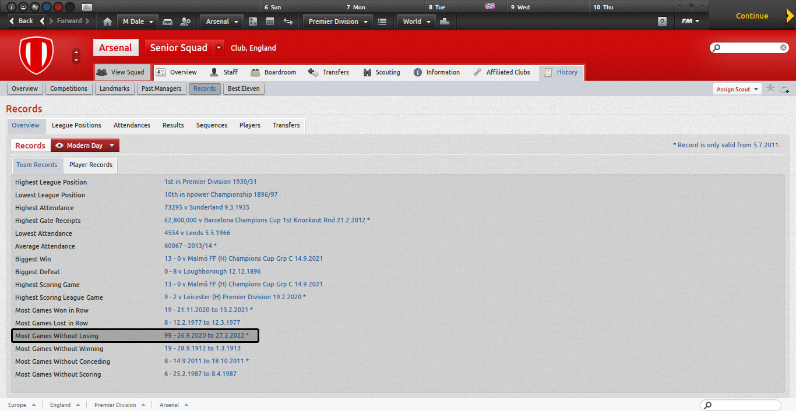Open the Premier Division dropdown
This screenshot has height=411, width=796.
[x=338, y=22]
